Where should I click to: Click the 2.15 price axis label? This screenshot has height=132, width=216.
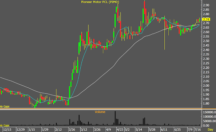pos(206,72)
